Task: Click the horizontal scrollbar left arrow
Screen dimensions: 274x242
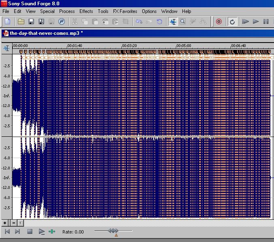Action: (20, 223)
